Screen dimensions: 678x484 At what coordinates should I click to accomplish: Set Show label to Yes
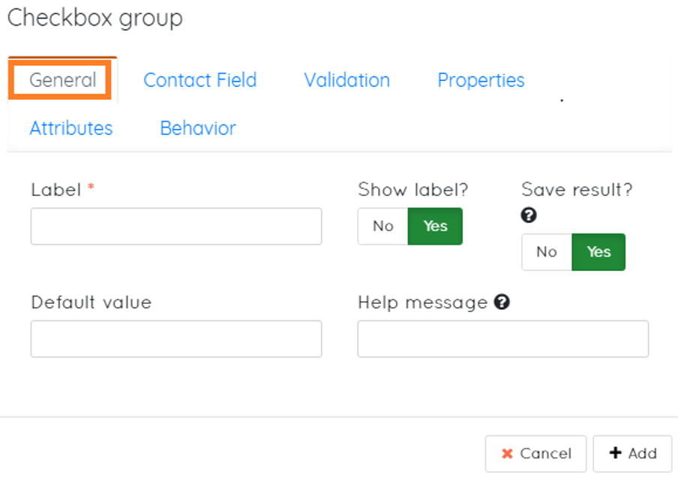(x=435, y=227)
